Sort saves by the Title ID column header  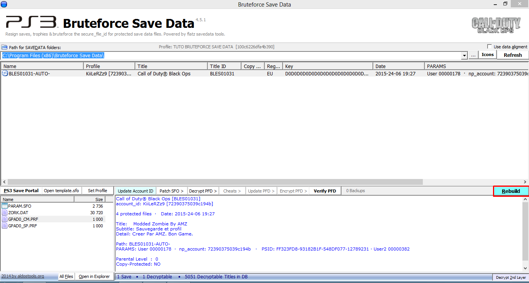tap(224, 66)
